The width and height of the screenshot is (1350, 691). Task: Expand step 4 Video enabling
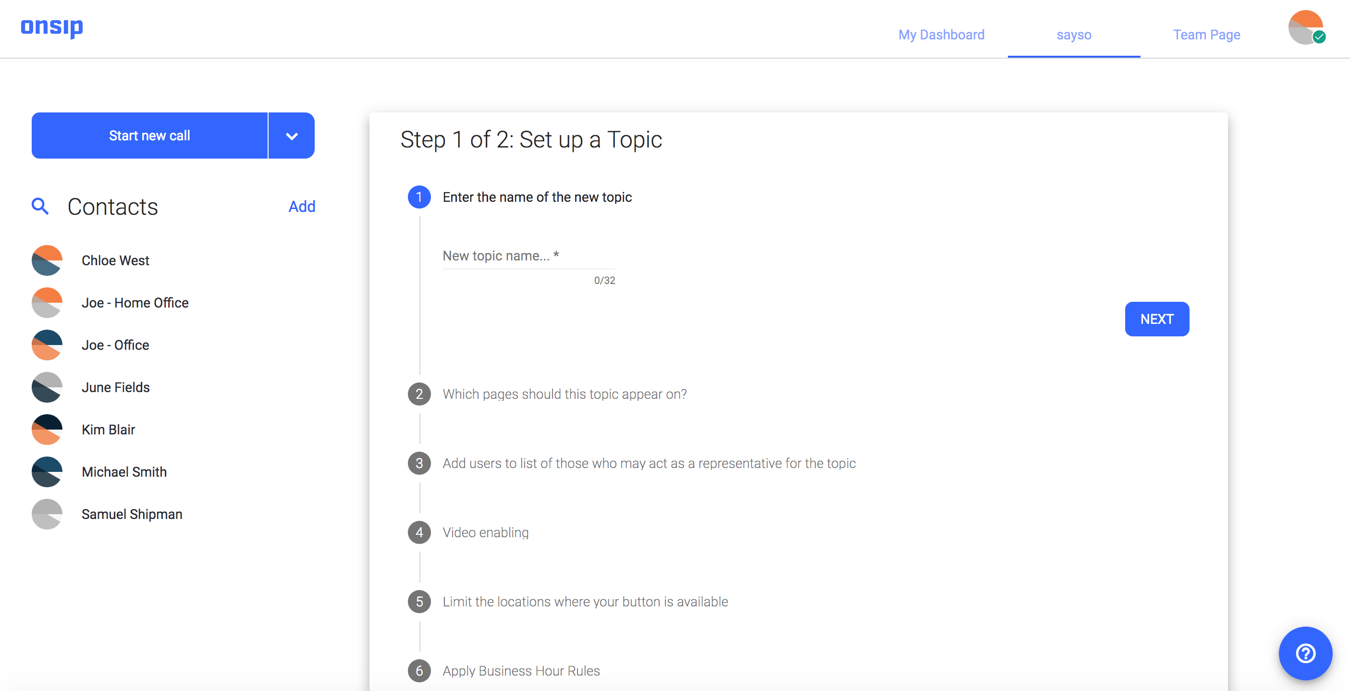tap(485, 533)
